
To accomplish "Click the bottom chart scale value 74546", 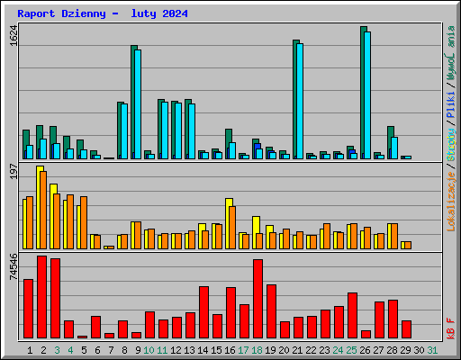I will pyautogui.click(x=14, y=267).
